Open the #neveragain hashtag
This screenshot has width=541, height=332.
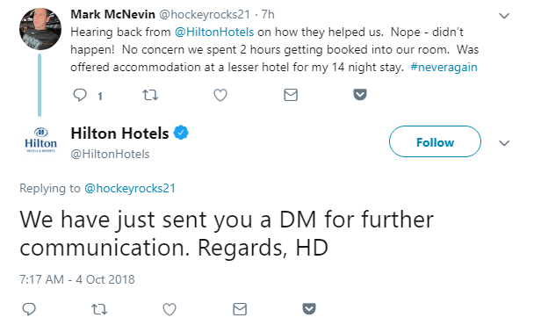point(444,67)
